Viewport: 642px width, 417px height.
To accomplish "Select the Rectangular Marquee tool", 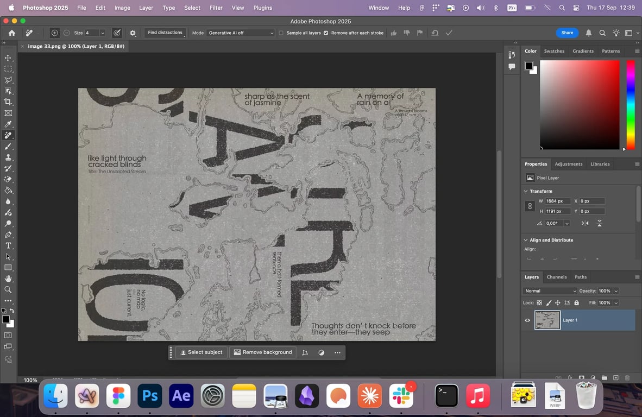I will (x=8, y=69).
